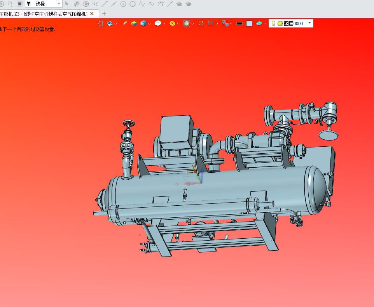Click the zoom magnifier icon
The image size is (374, 307).
187,23
